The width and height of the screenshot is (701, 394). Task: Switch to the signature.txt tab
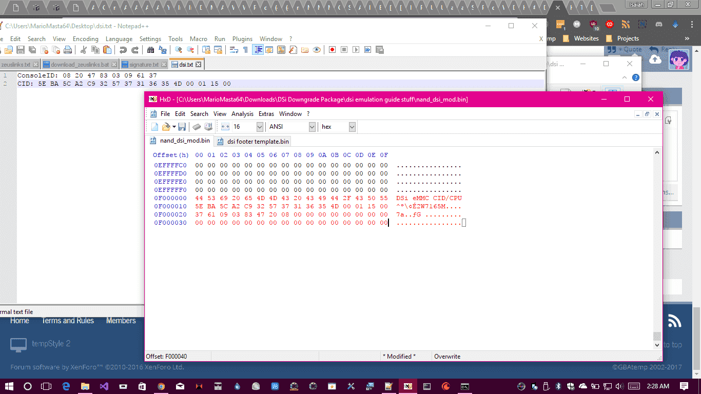click(144, 65)
